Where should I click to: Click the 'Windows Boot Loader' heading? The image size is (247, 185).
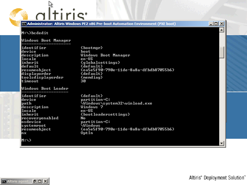coord(45,89)
